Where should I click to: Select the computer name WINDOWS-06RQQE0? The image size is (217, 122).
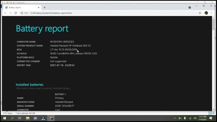click(62, 42)
